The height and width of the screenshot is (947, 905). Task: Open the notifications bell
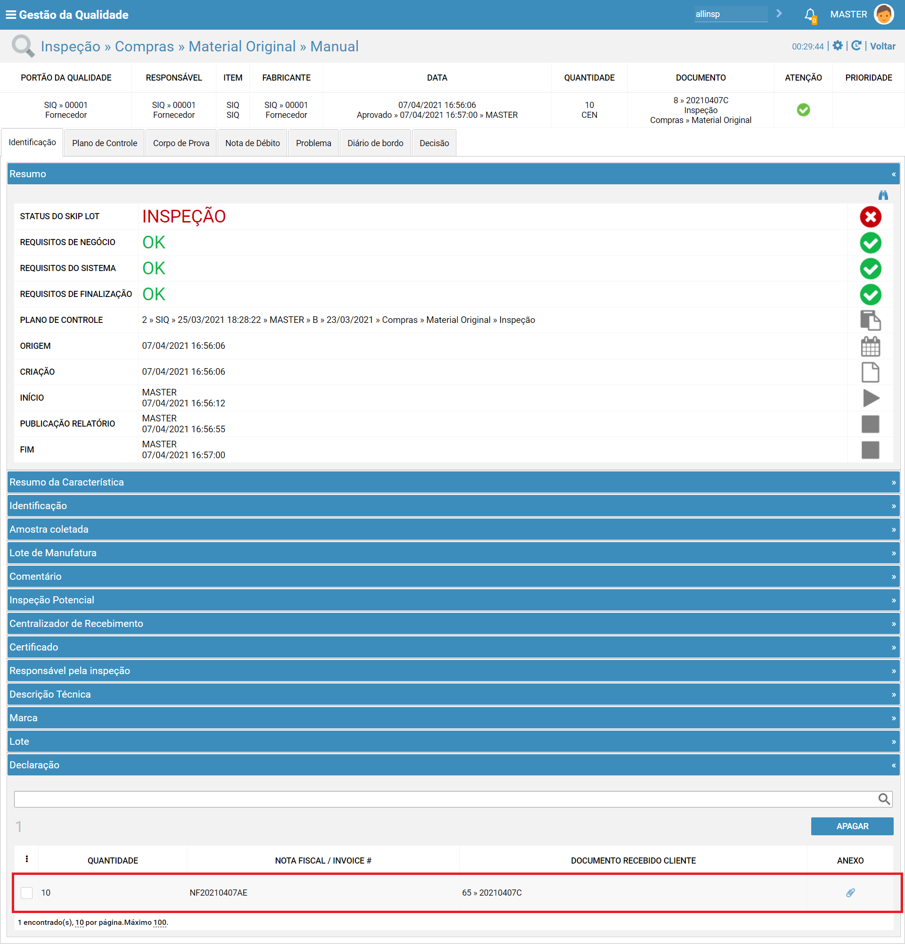coord(810,15)
